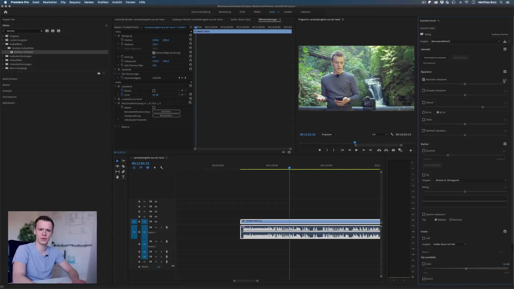514x289 pixels.
Task: Toggle Gleichmäßige Skalierung checkbox
Action: pyautogui.click(x=154, y=53)
